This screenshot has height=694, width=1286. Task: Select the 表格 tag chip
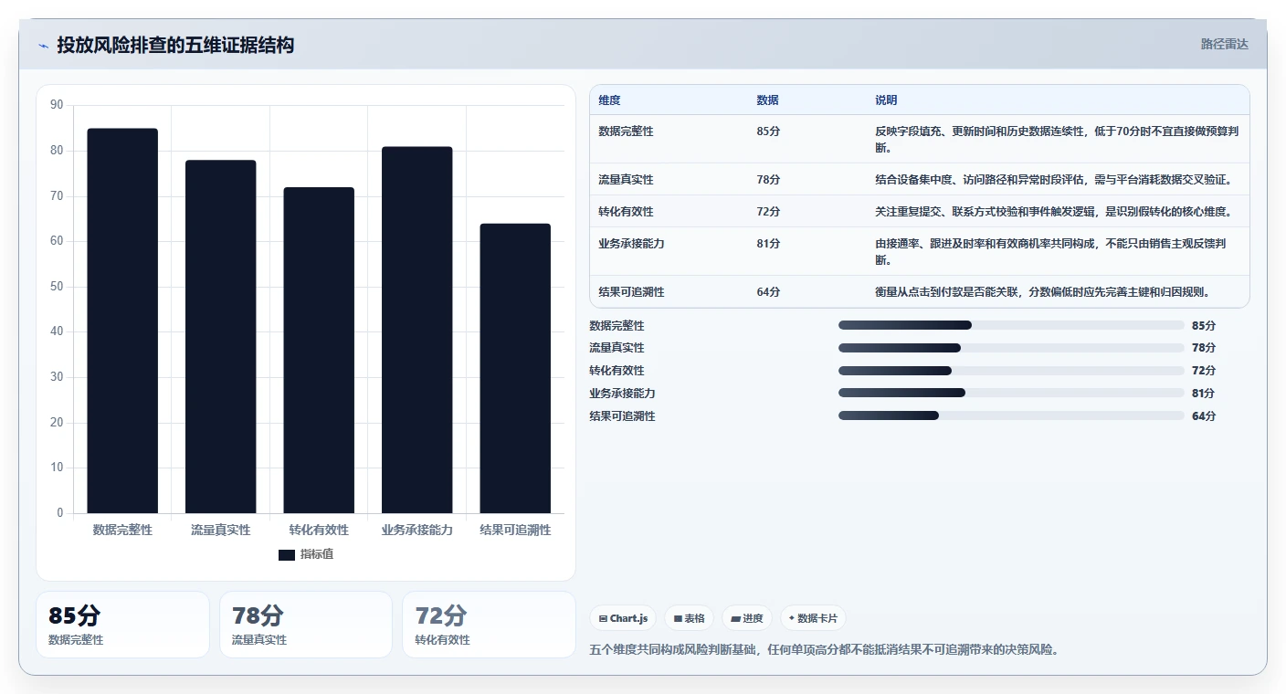(x=689, y=618)
